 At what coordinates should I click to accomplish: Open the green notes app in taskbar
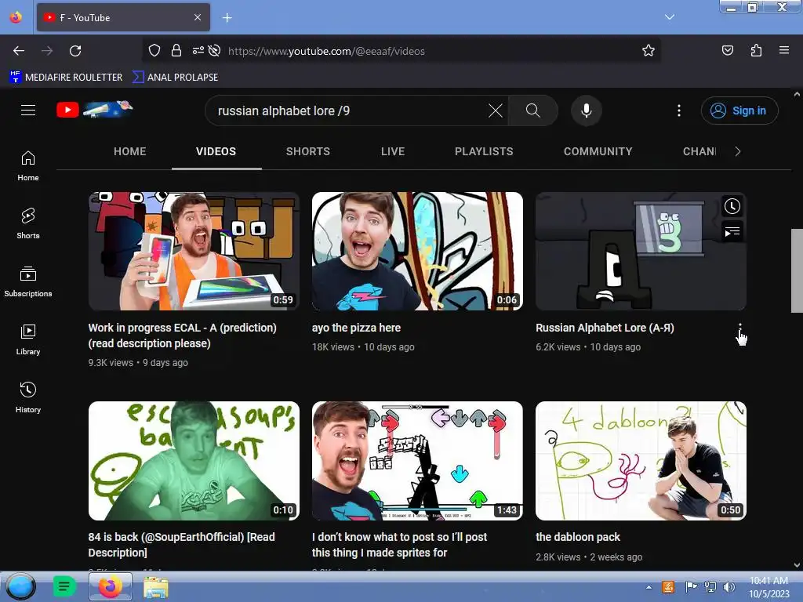64,586
